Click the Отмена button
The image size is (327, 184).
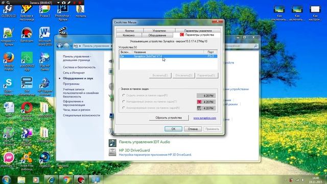(x=193, y=129)
